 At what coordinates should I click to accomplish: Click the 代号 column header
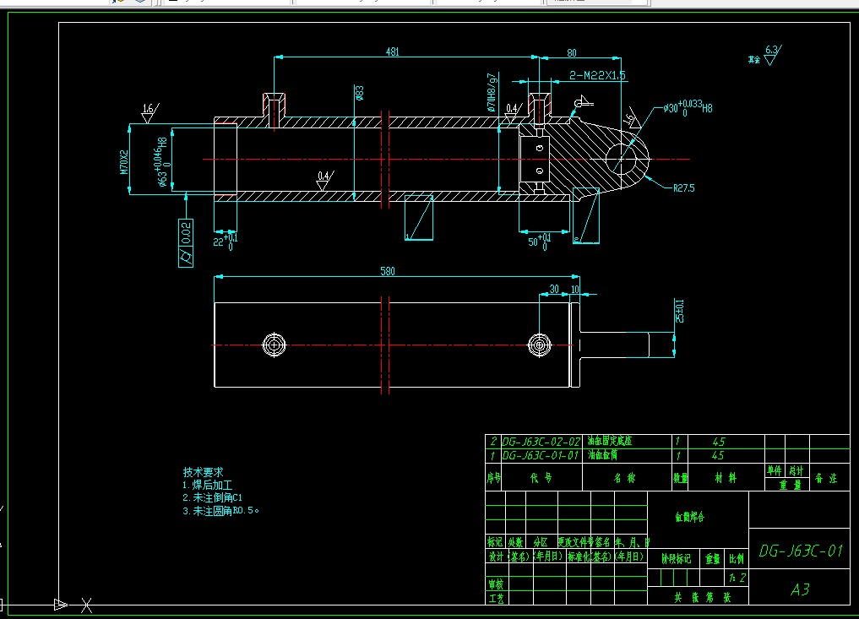click(x=541, y=478)
